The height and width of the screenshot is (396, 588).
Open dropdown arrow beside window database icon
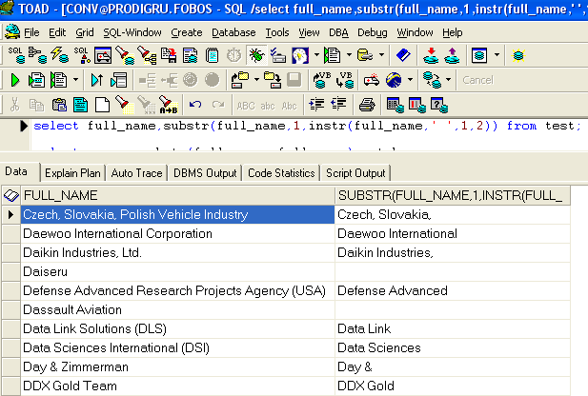click(x=497, y=55)
